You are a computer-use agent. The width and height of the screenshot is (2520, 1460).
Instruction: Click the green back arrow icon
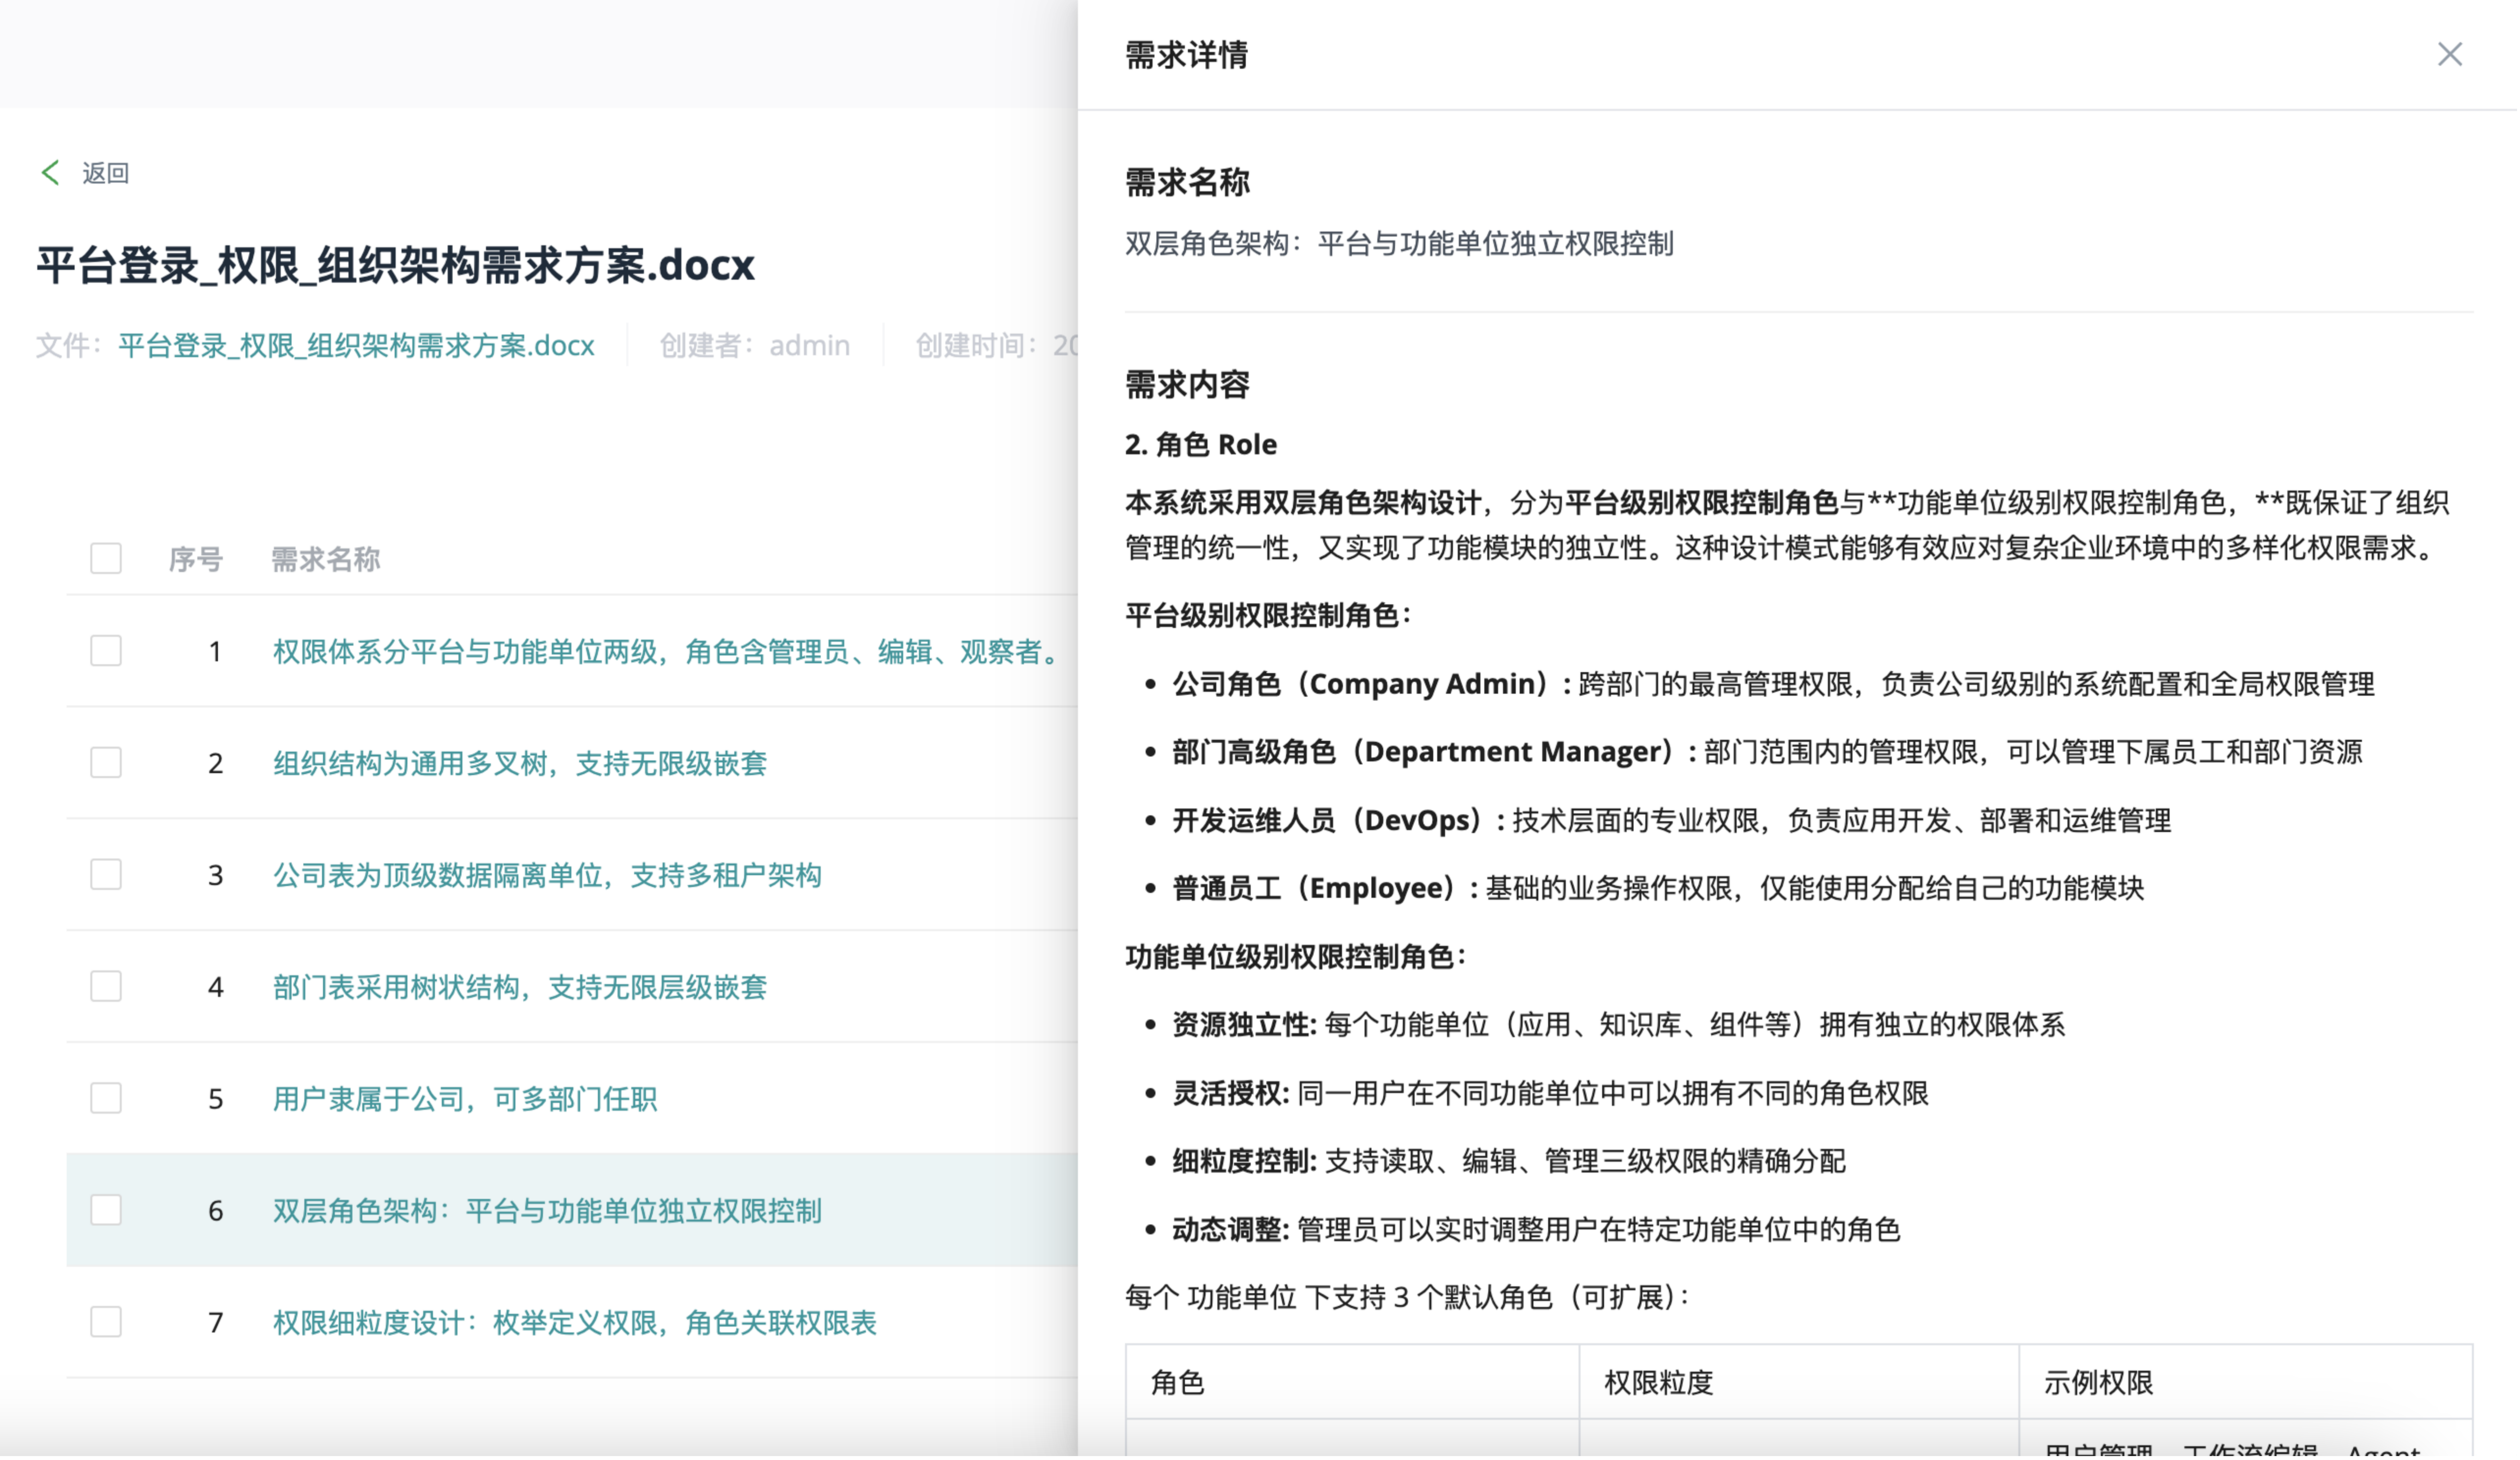pos(50,172)
